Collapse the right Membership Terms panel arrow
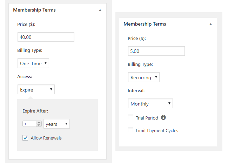The height and width of the screenshot is (163, 228). (x=210, y=24)
